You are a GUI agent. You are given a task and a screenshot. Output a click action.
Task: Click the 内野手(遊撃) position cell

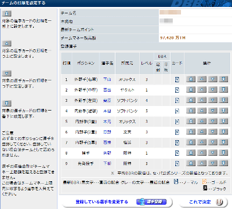point(86,111)
